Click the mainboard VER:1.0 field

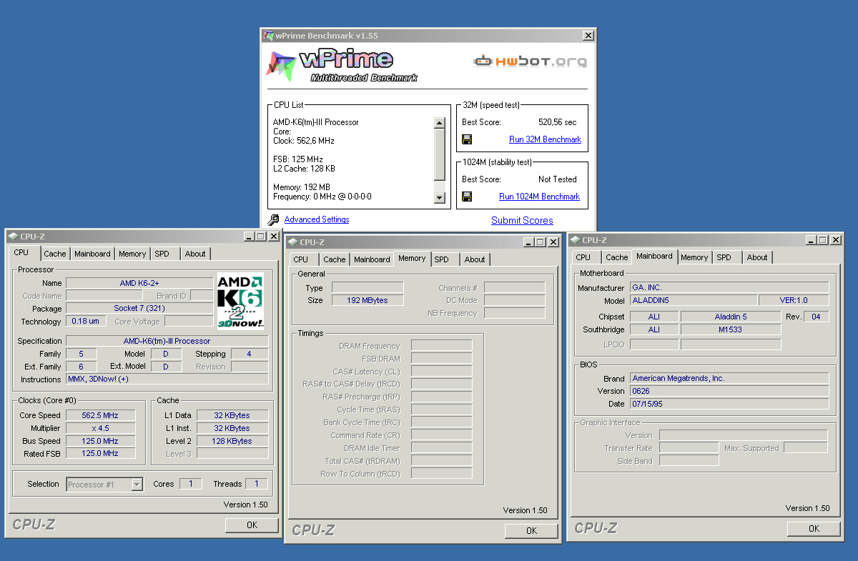[794, 300]
